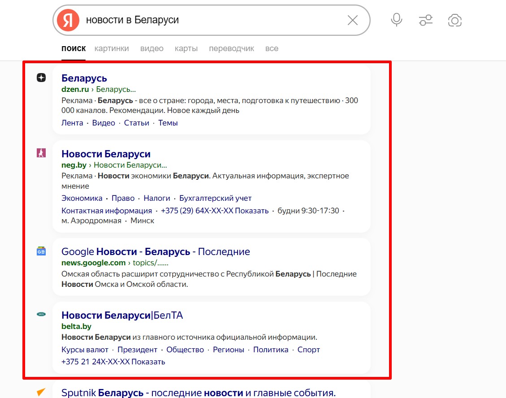This screenshot has width=506, height=398.
Task: Open Контактная информация link
Action: 107,211
